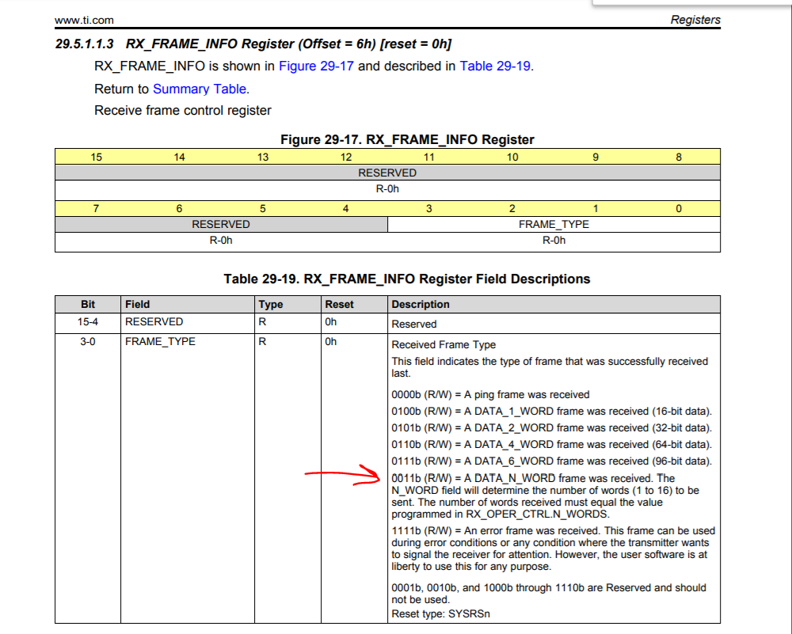Click the 0111b DATA_6_WORD description line
Image resolution: width=792 pixels, height=634 pixels.
tap(551, 461)
